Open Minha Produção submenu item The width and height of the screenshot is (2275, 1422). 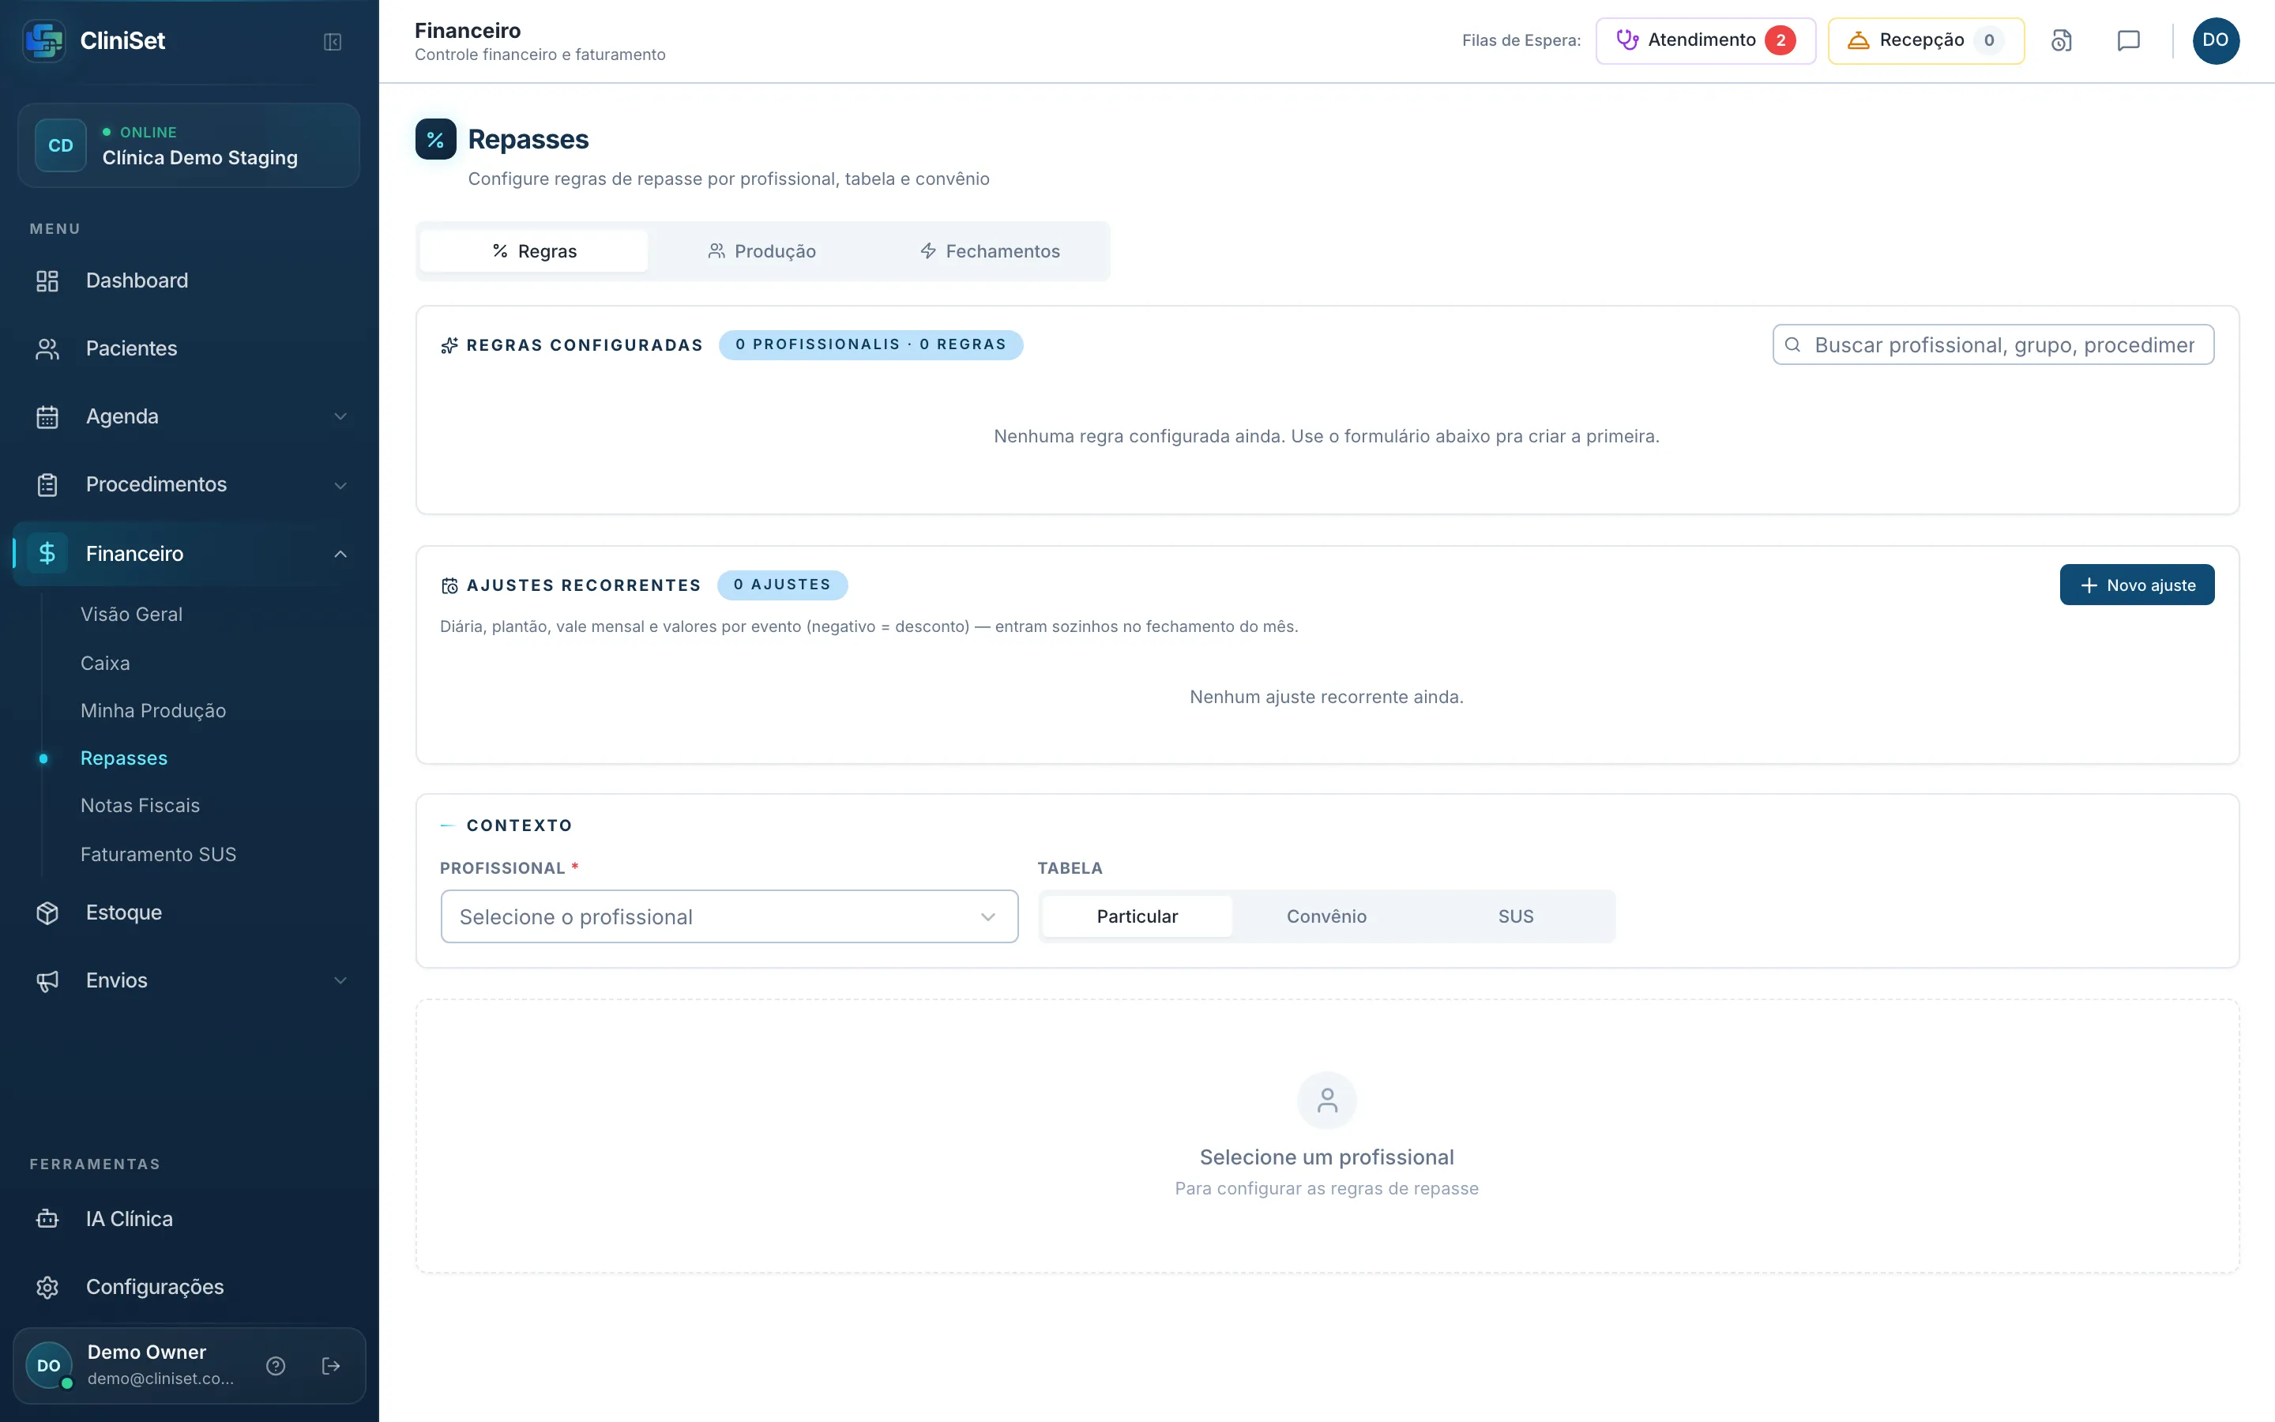pos(153,711)
